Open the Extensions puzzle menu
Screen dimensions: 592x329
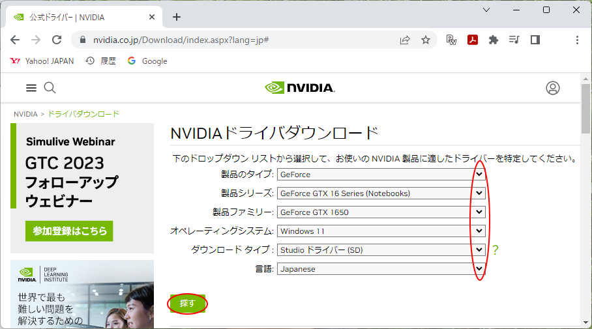(x=493, y=40)
